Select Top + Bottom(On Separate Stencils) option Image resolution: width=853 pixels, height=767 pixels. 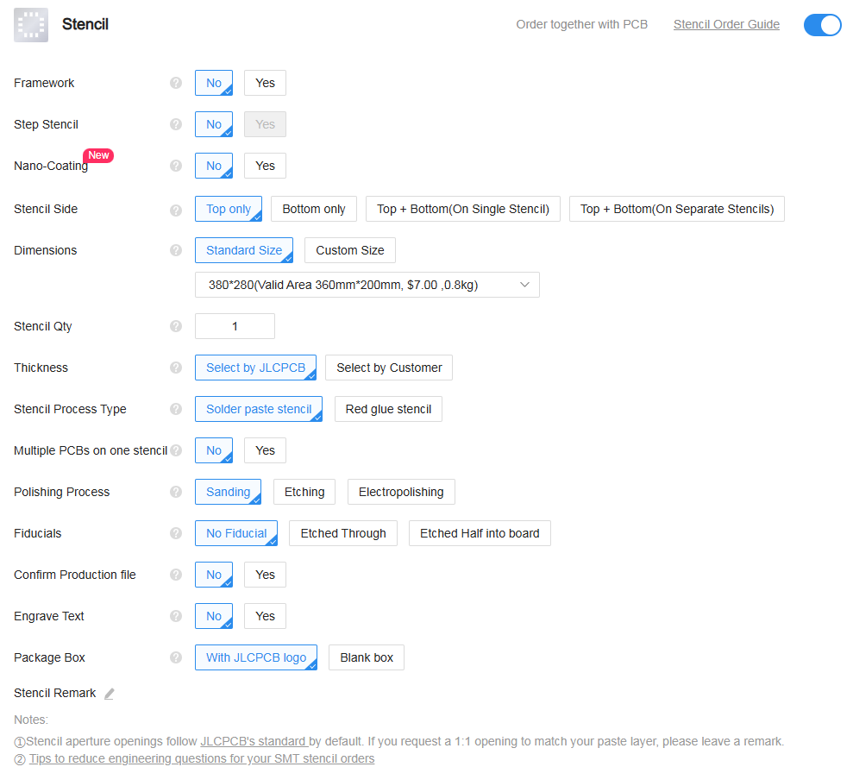click(x=676, y=209)
